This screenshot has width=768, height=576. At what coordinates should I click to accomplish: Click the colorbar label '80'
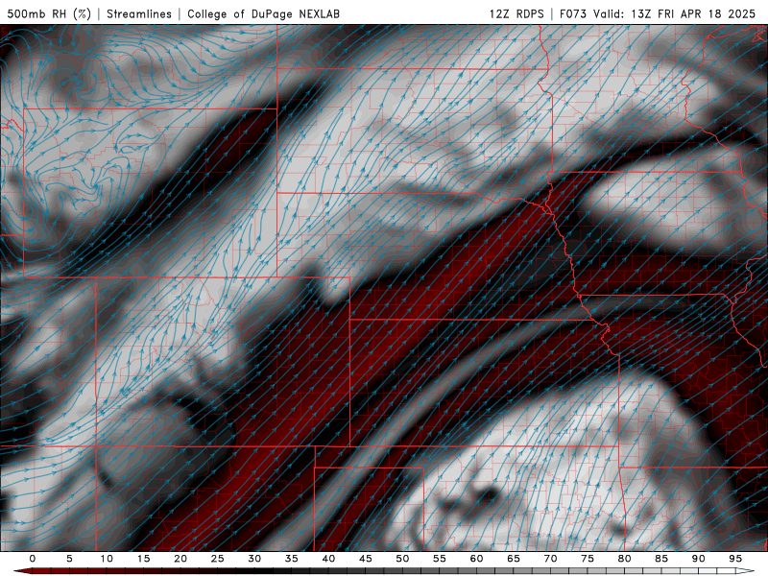(x=625, y=559)
